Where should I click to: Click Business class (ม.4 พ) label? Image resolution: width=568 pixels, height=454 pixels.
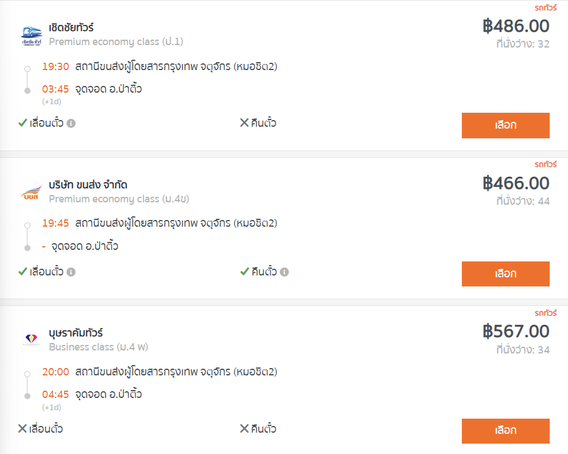99,347
